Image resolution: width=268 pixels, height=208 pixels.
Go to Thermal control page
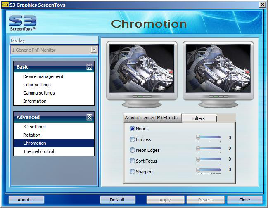[38, 151]
